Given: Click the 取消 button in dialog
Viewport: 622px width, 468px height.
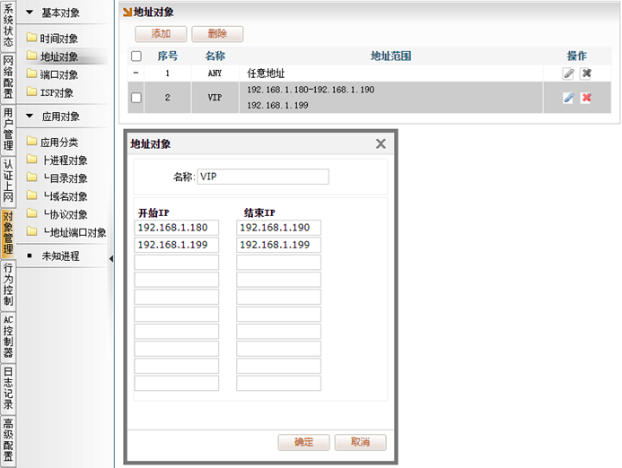Looking at the screenshot, I should tap(360, 442).
